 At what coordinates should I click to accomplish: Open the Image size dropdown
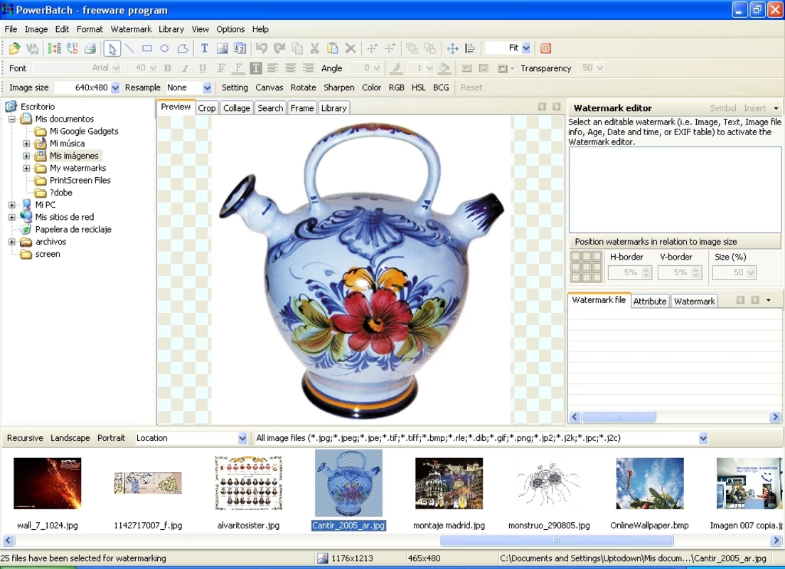(115, 87)
